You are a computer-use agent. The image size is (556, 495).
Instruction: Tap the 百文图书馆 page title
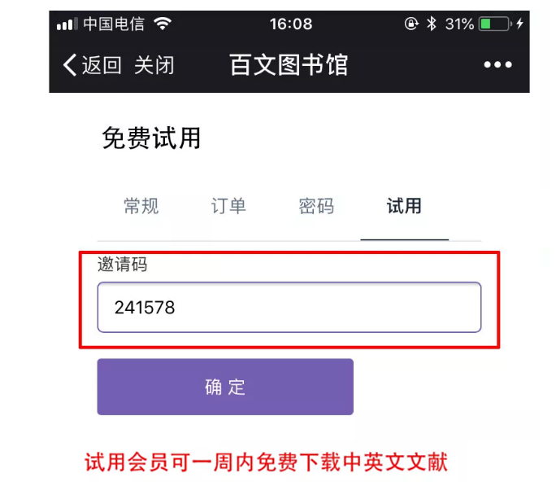289,65
